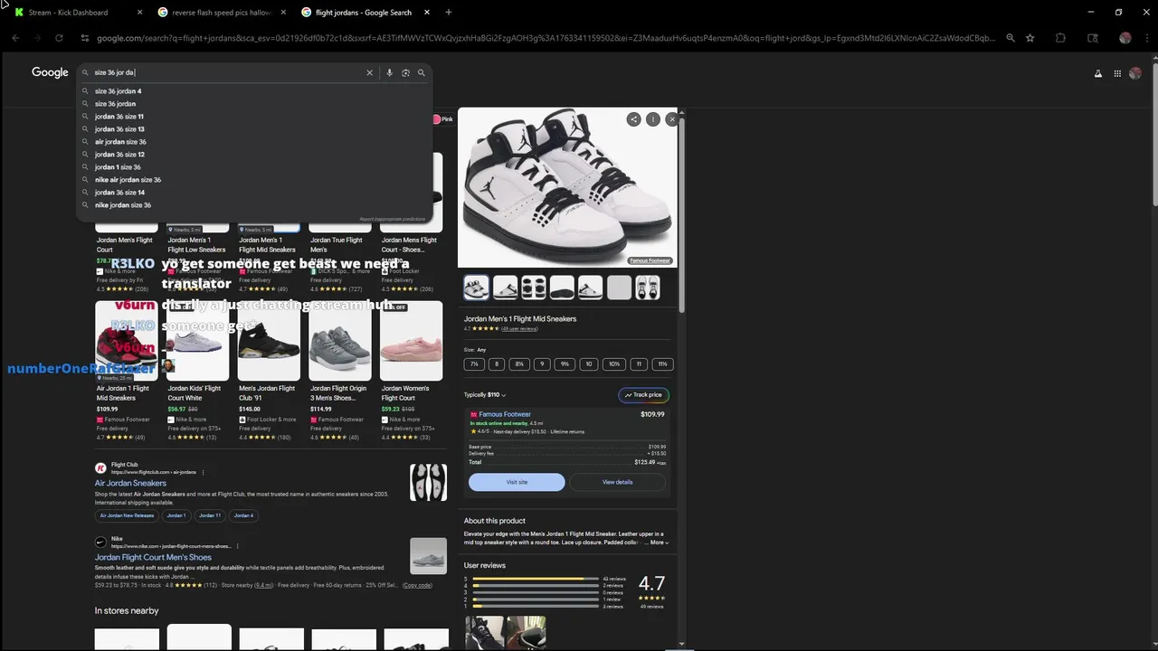Click the 'Air Jordan New Releases' chip
This screenshot has height=651, width=1158.
127,515
